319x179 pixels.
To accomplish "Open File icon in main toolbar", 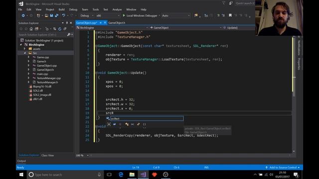I will [x=46, y=15].
